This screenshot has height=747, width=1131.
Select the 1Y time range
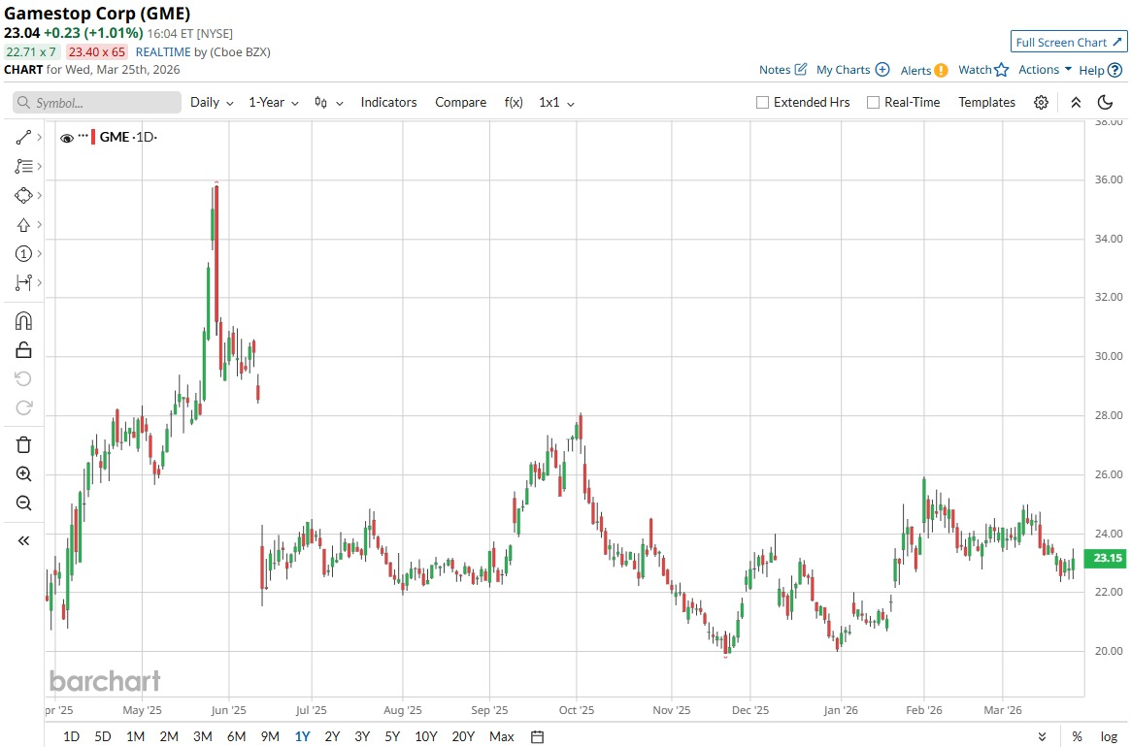coord(302,736)
